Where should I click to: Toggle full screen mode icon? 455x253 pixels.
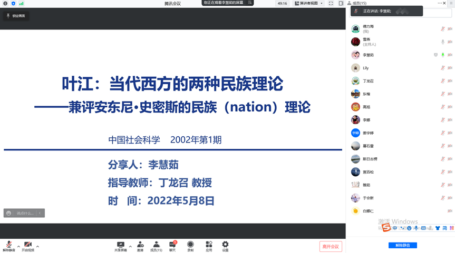331,4
